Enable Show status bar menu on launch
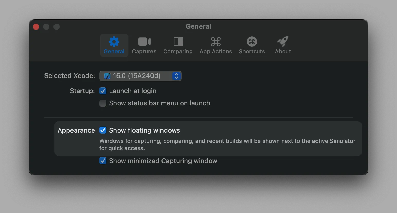The width and height of the screenshot is (397, 213). tap(103, 103)
